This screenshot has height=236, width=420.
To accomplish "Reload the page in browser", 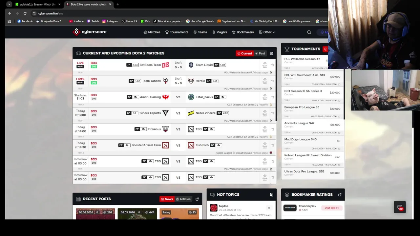I will (x=25, y=13).
